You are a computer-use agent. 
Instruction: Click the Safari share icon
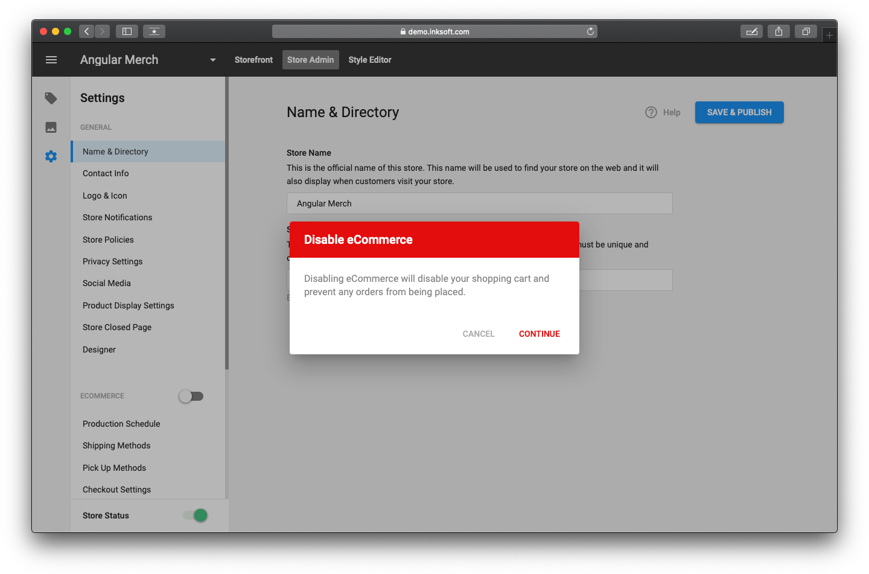pos(778,31)
